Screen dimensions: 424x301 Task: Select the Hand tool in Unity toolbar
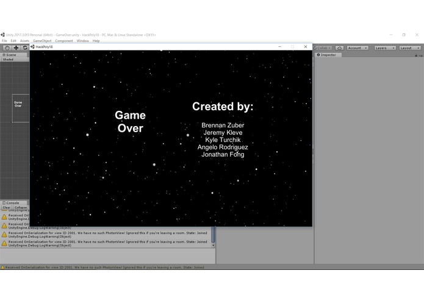tap(7, 48)
